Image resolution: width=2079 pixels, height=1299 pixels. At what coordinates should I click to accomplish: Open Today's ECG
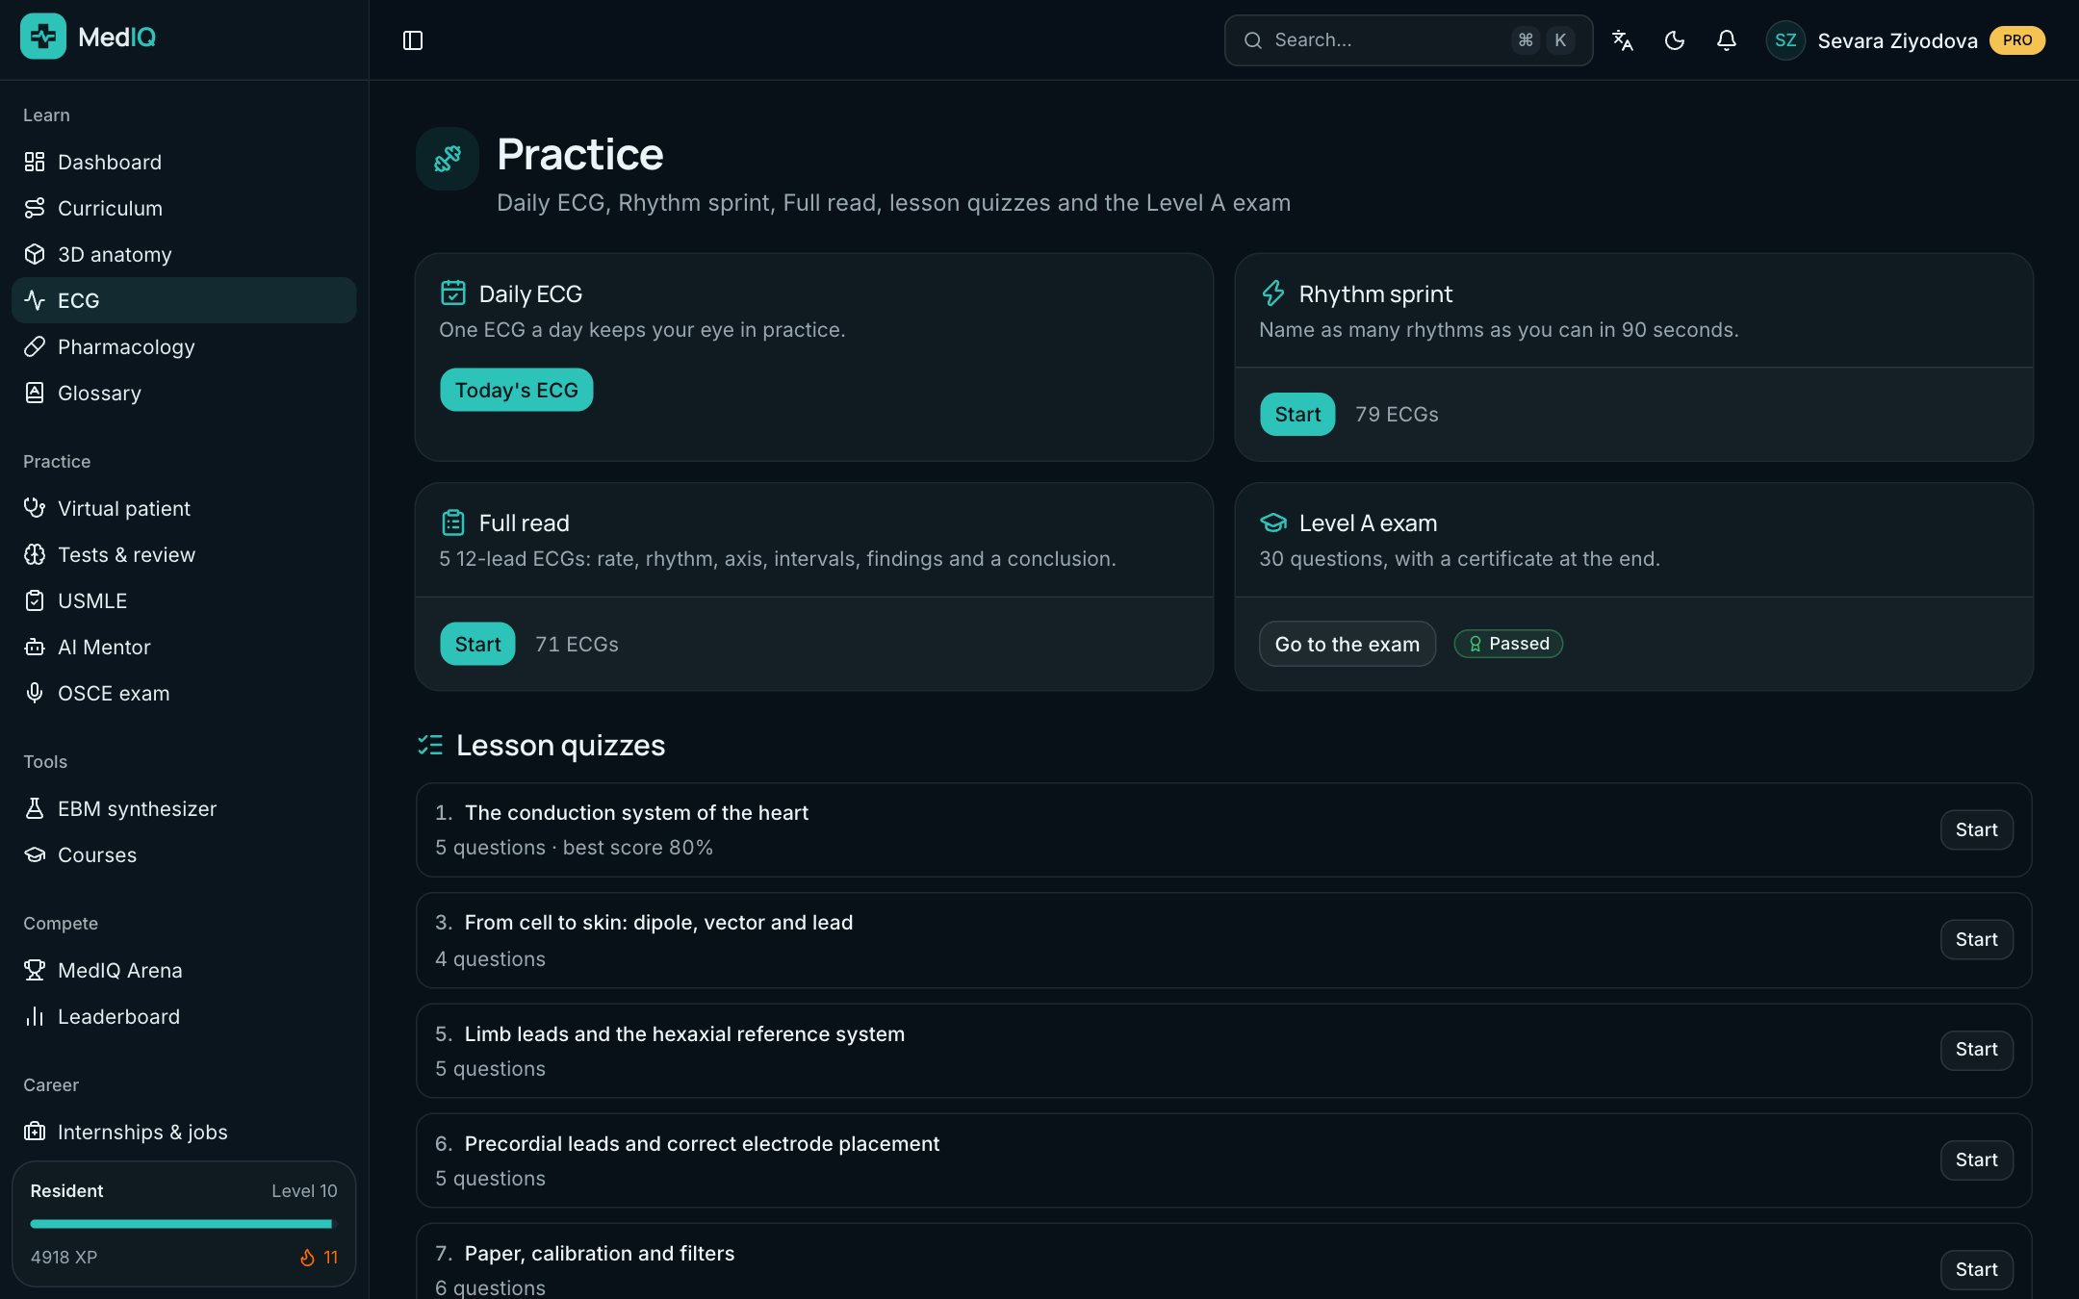(x=516, y=390)
